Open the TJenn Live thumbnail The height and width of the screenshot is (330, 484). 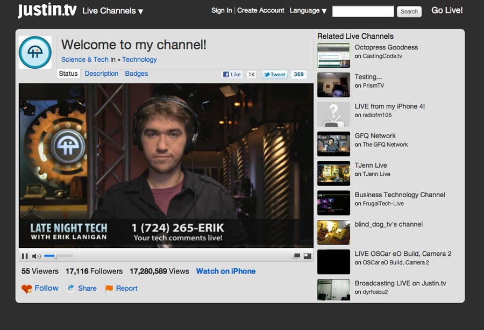pos(333,173)
